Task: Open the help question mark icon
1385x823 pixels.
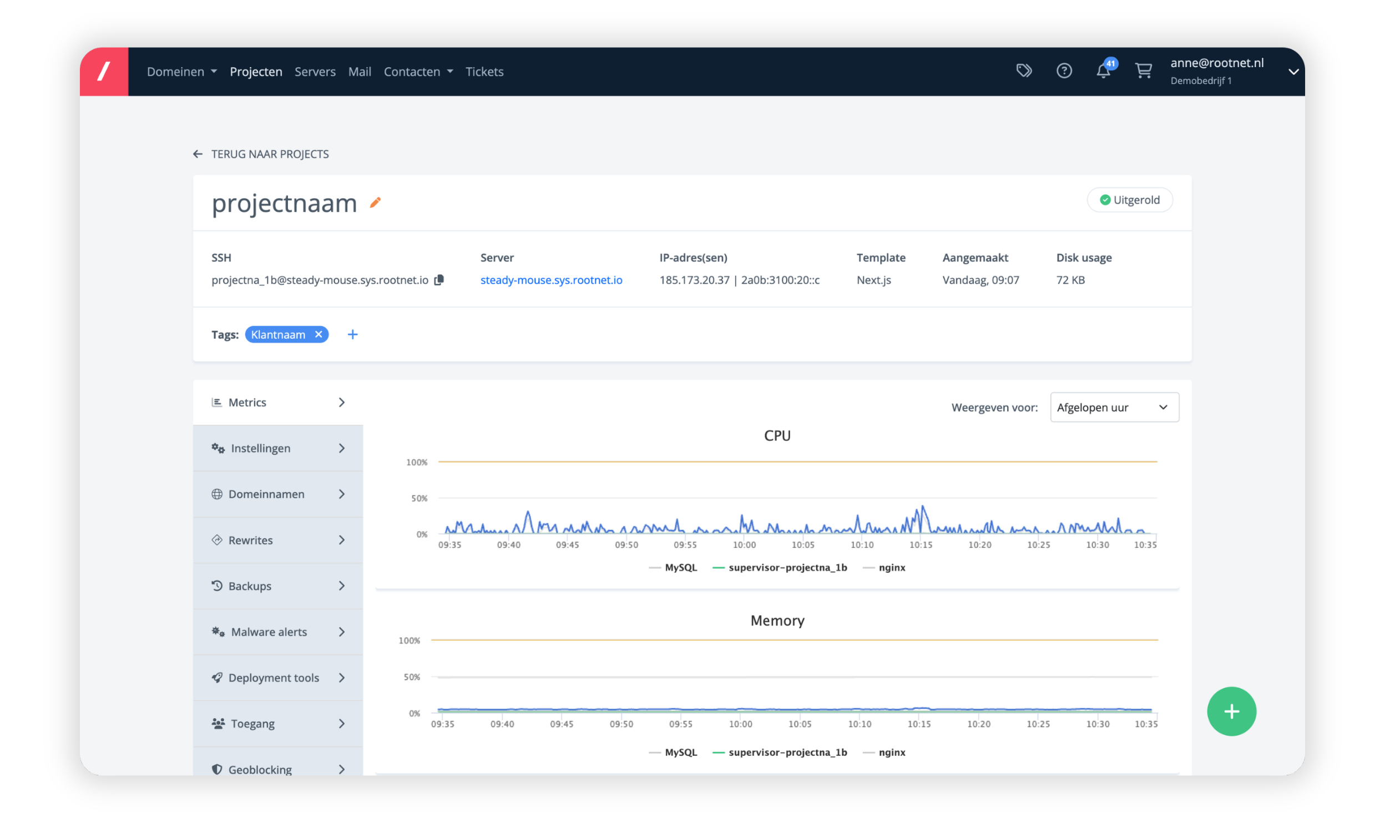Action: point(1064,71)
